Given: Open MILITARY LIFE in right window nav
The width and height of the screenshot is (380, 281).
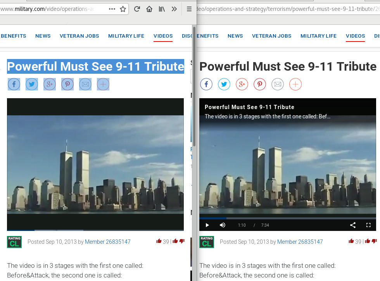Looking at the screenshot, I should tap(318, 36).
